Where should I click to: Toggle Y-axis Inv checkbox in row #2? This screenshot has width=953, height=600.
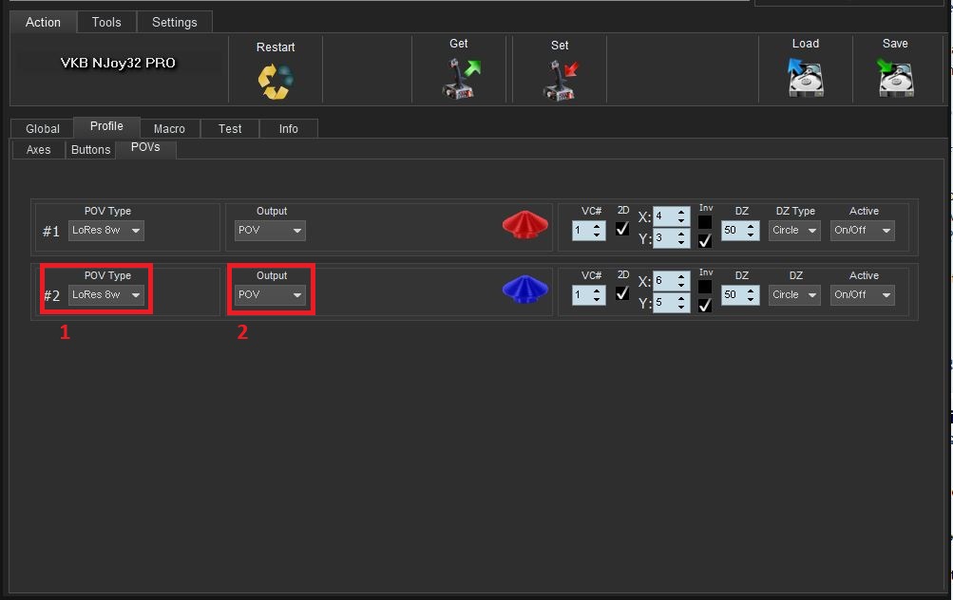click(x=705, y=305)
